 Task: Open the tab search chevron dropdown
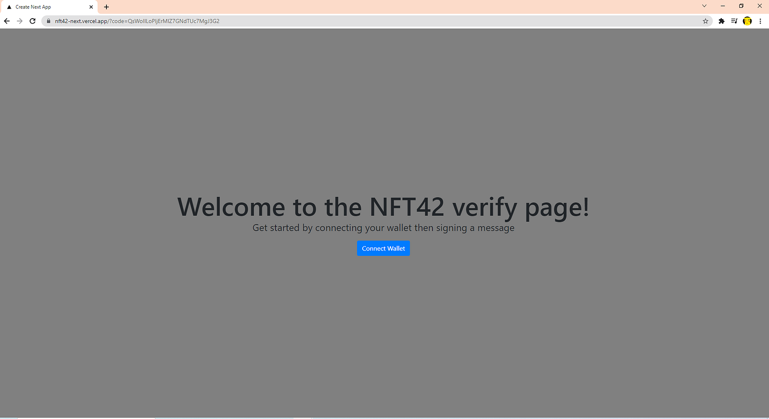[704, 6]
